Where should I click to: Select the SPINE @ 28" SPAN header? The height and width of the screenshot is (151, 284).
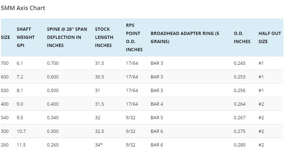pyautogui.click(x=67, y=37)
